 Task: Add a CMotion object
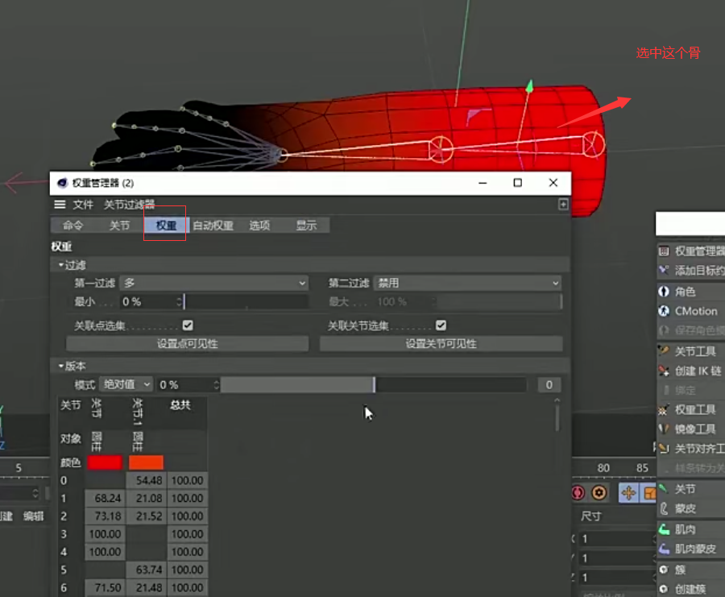coord(691,311)
